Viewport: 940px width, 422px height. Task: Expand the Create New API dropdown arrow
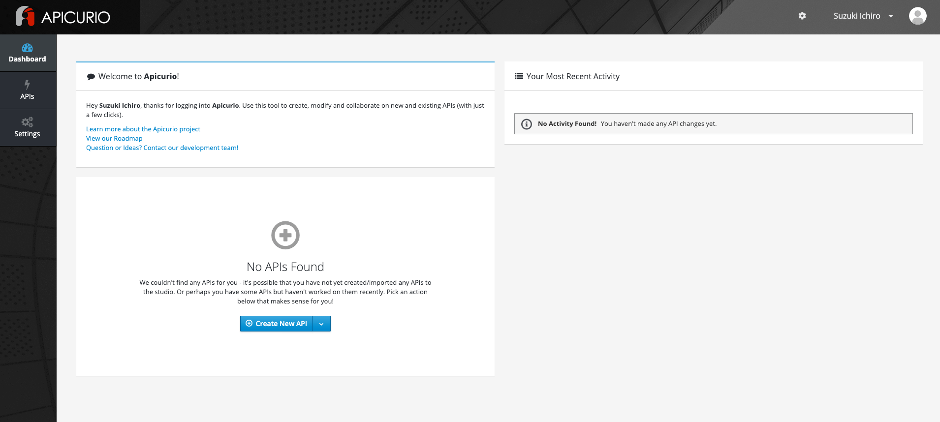pos(321,324)
